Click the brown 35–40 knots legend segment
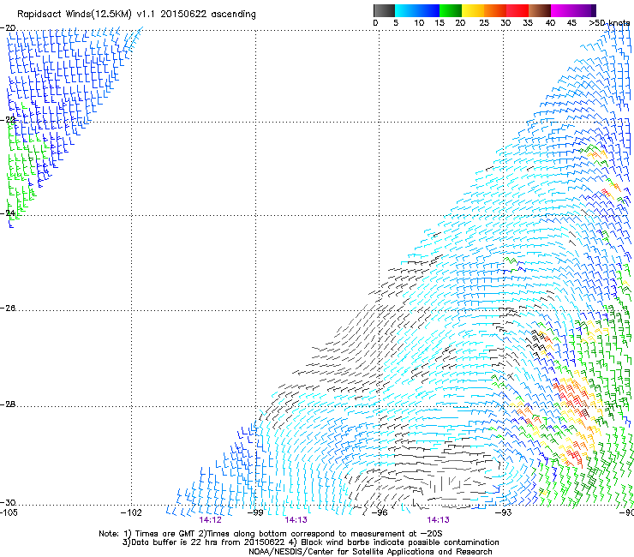634x557 pixels. coord(540,10)
